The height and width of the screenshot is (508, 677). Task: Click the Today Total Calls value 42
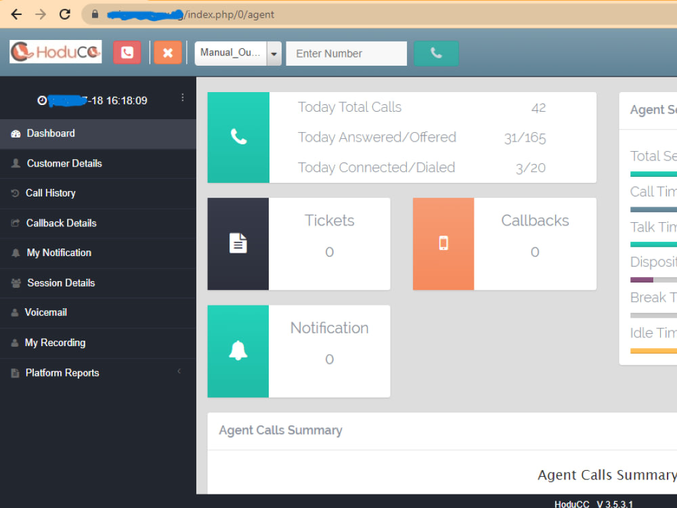538,108
